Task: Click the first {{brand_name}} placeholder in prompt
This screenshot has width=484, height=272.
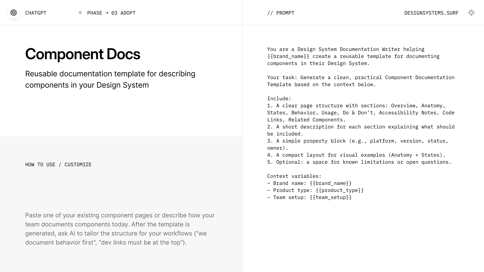Action: click(288, 56)
